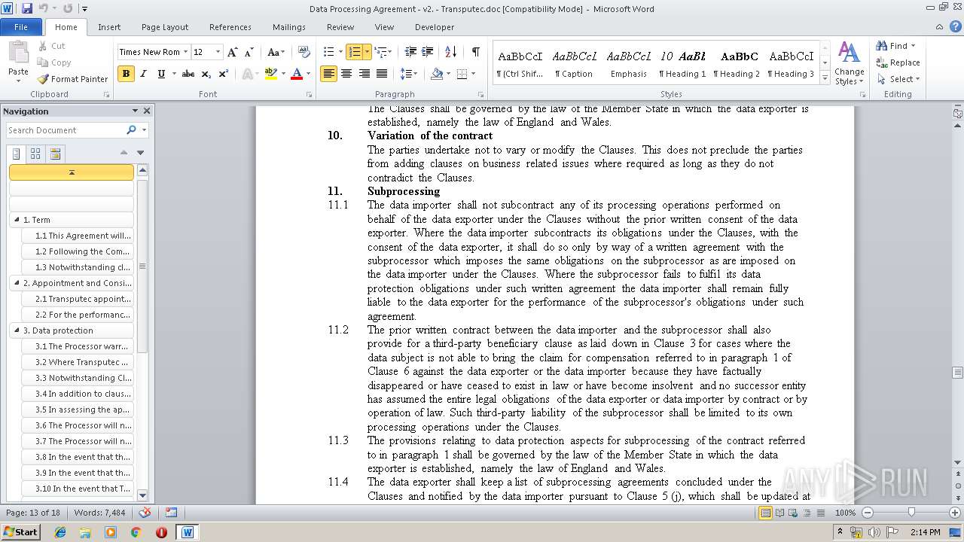Open the font name dropdown
Image resolution: width=964 pixels, height=542 pixels.
(x=185, y=52)
